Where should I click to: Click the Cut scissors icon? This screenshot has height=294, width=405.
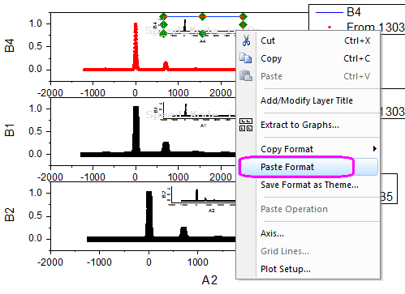tap(246, 40)
